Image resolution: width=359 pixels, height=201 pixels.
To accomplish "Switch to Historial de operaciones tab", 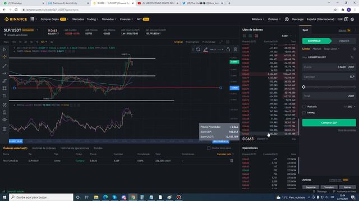I will tap(75, 149).
